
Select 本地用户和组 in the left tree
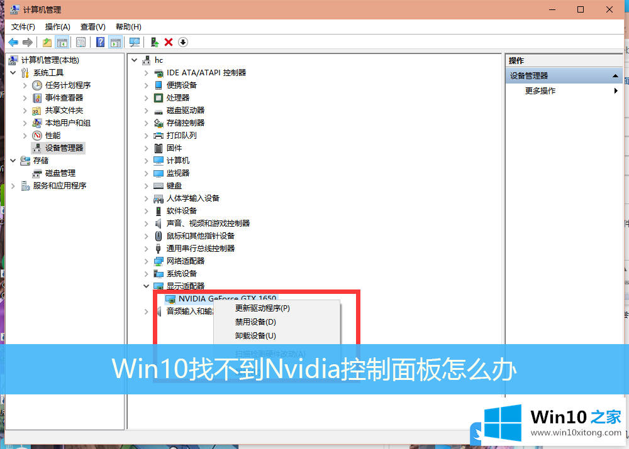[x=67, y=123]
